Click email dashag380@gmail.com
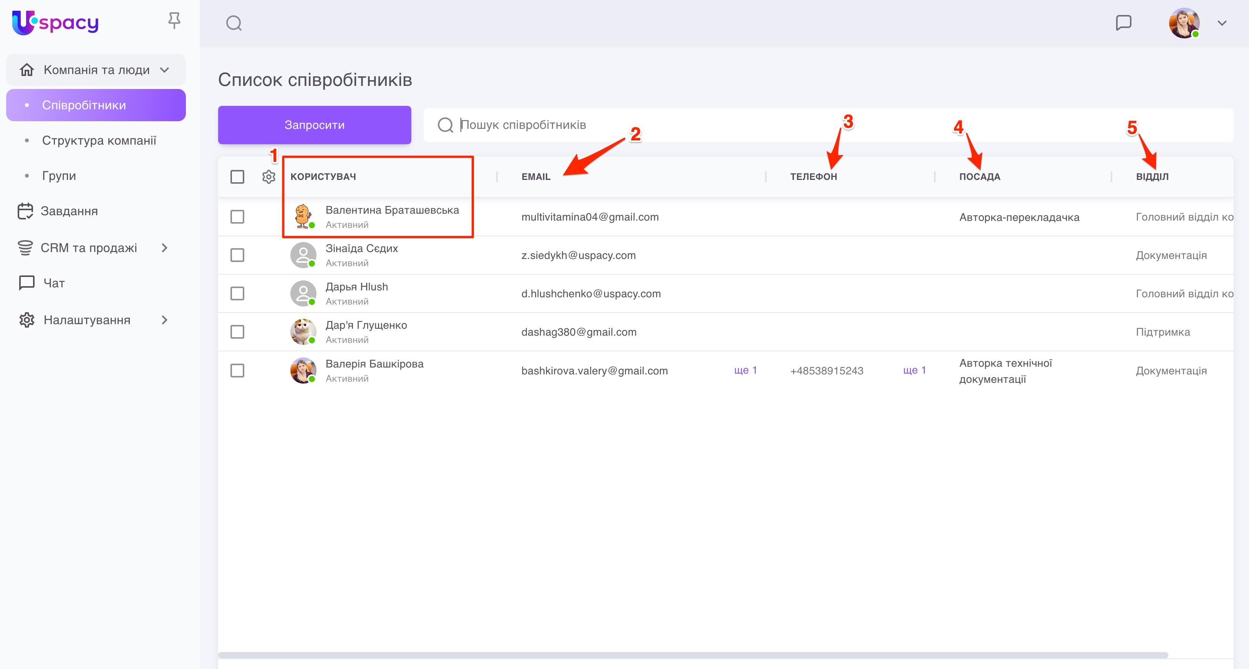This screenshot has width=1249, height=669. coord(579,332)
